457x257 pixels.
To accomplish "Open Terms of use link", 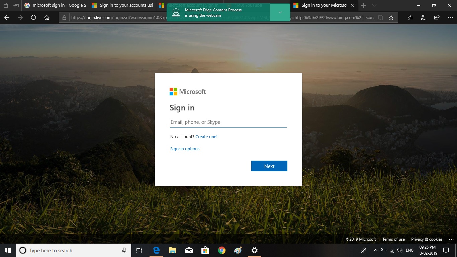I will (x=393, y=239).
